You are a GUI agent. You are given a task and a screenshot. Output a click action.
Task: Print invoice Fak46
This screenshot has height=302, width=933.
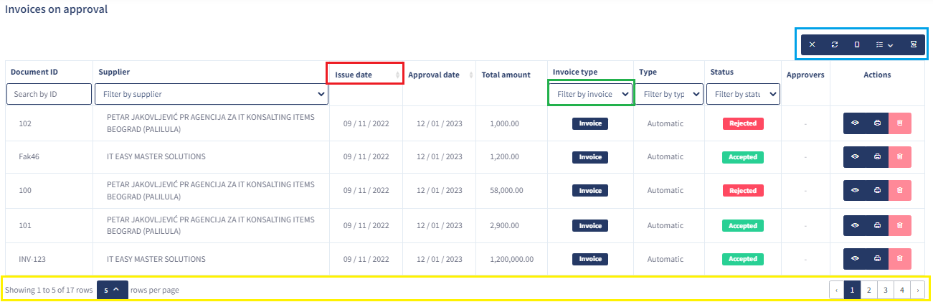tap(878, 156)
